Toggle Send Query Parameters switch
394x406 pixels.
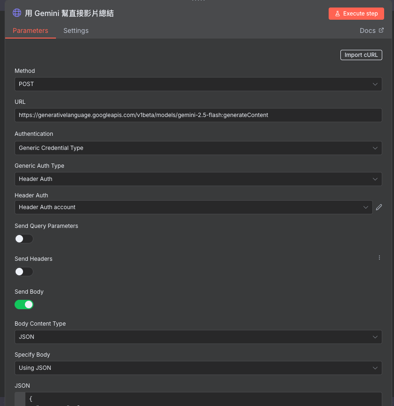[x=24, y=239]
